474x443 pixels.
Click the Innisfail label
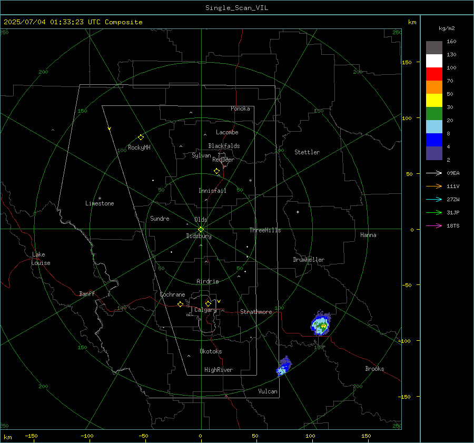[x=212, y=191]
